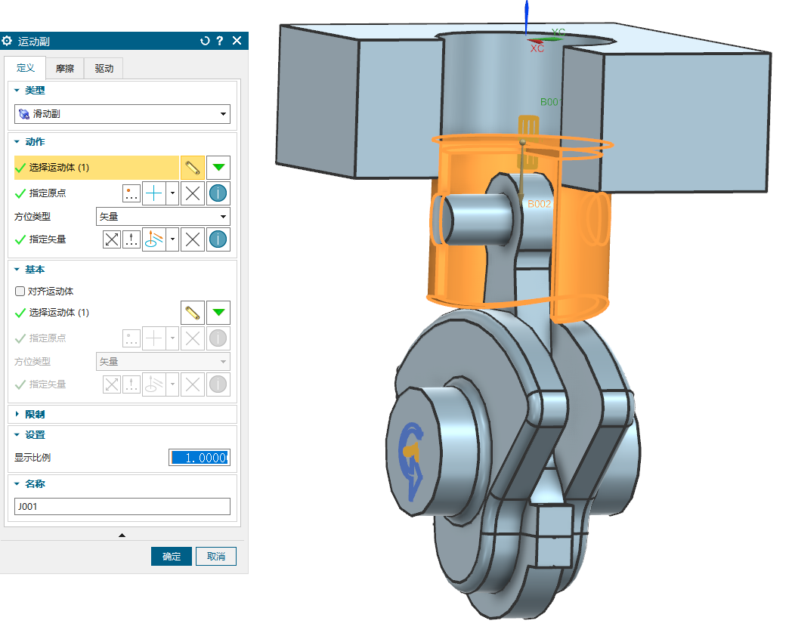The width and height of the screenshot is (792, 636).
Task: Click green triangle icon in 动作 选择运动体 row
Action: [x=218, y=167]
